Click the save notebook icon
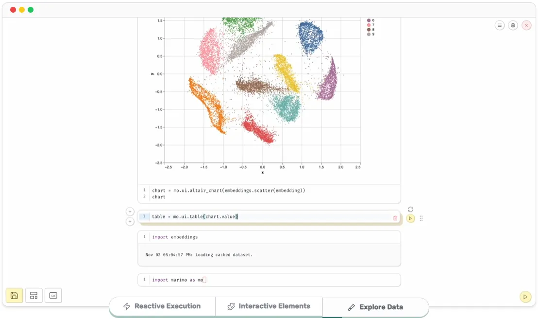Image resolution: width=539 pixels, height=319 pixels. pyautogui.click(x=14, y=295)
